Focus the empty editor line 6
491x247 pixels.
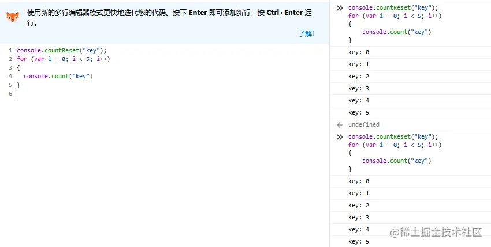pos(172,94)
